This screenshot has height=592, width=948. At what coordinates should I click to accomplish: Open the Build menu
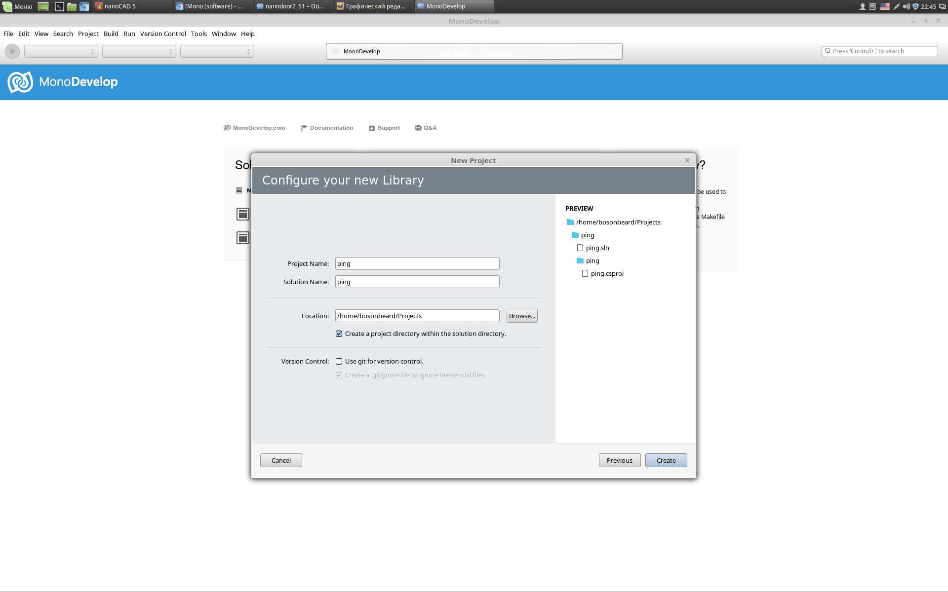[111, 34]
